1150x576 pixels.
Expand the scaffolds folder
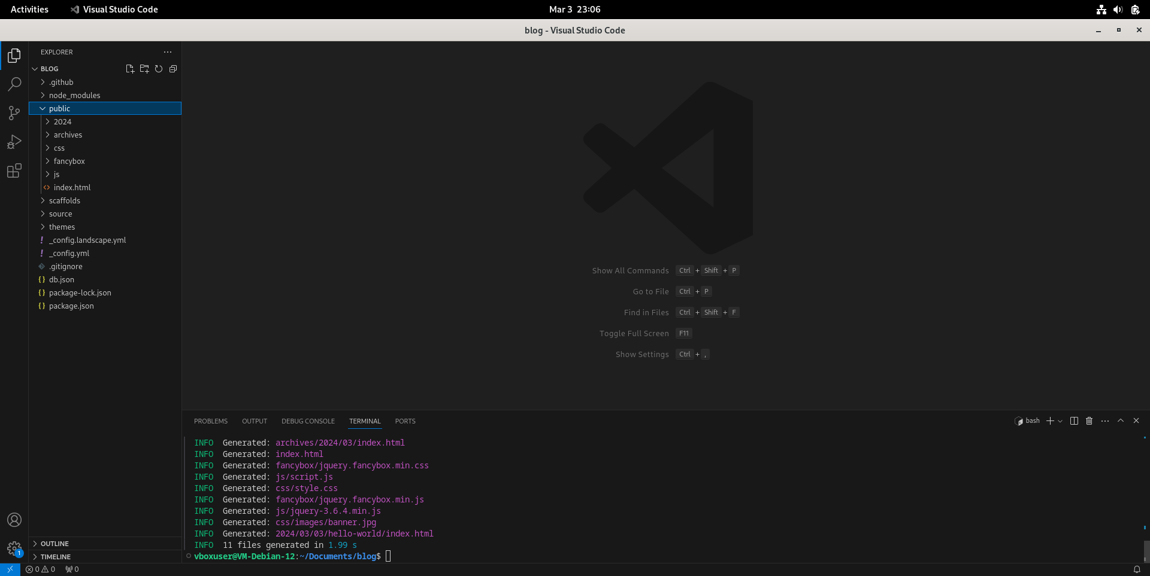[105, 200]
